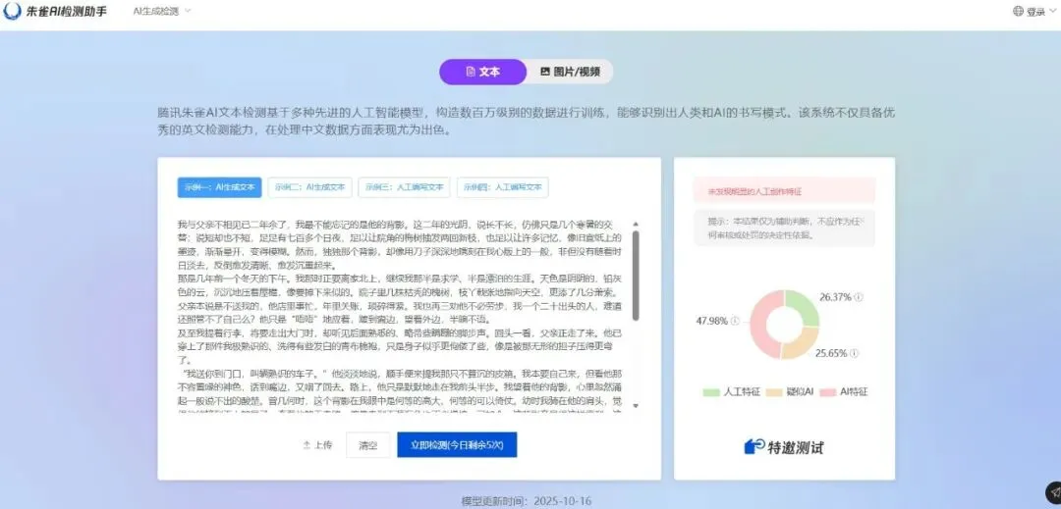1061x509 pixels.
Task: Click info icon next to 47.98%
Action: (735, 321)
